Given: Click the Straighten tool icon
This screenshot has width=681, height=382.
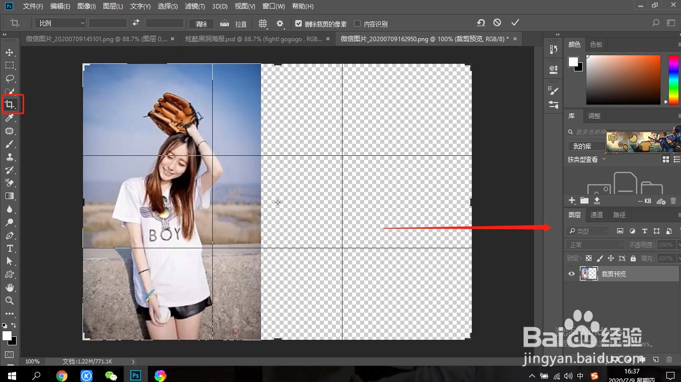Looking at the screenshot, I should pos(225,23).
